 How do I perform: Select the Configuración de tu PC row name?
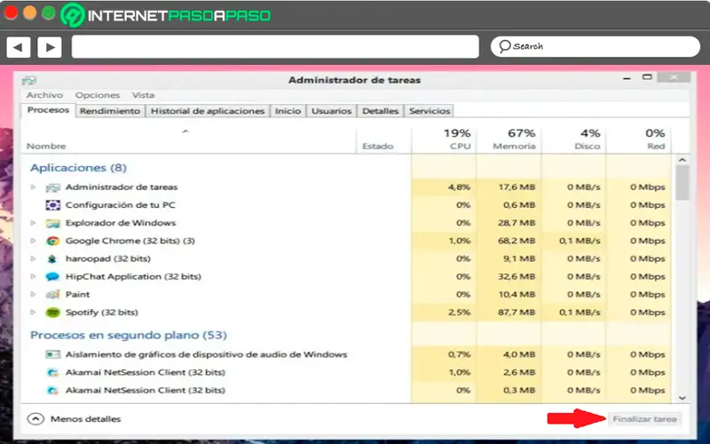pos(120,205)
